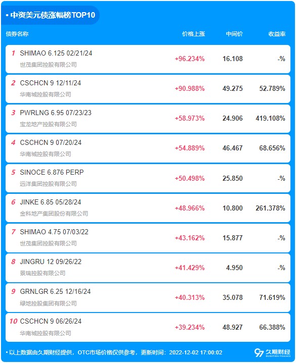Select the 价格上涨 column header

click(x=193, y=34)
